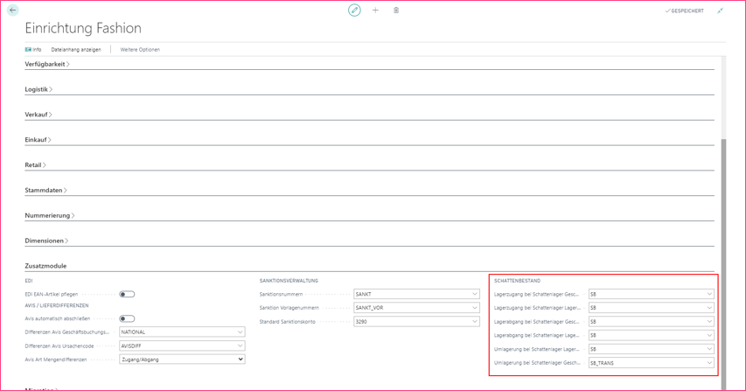Screen dimensions: 746x391
Task: Open Differenzen Avis Geschäftsbuchungs dropdown
Action: 240,332
